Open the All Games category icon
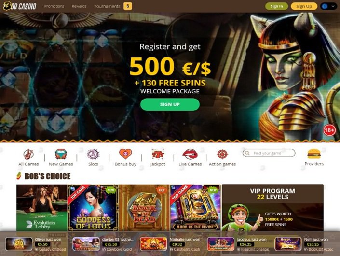The image size is (340, 256). point(28,155)
